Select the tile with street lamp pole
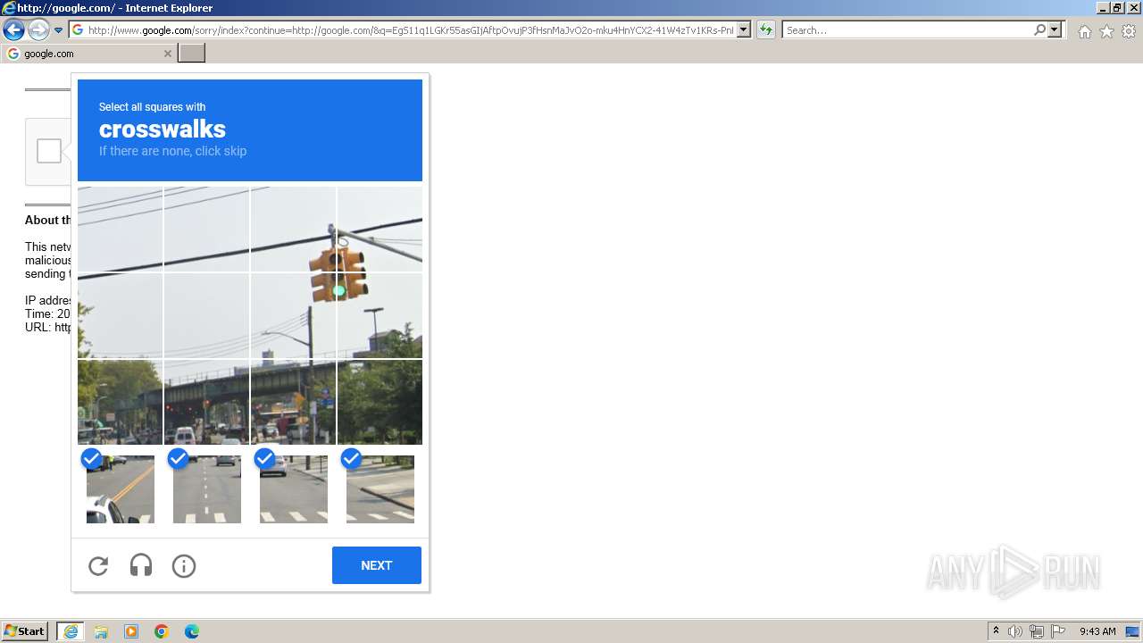Viewport: 1143px width, 643px height. pyautogui.click(x=293, y=315)
